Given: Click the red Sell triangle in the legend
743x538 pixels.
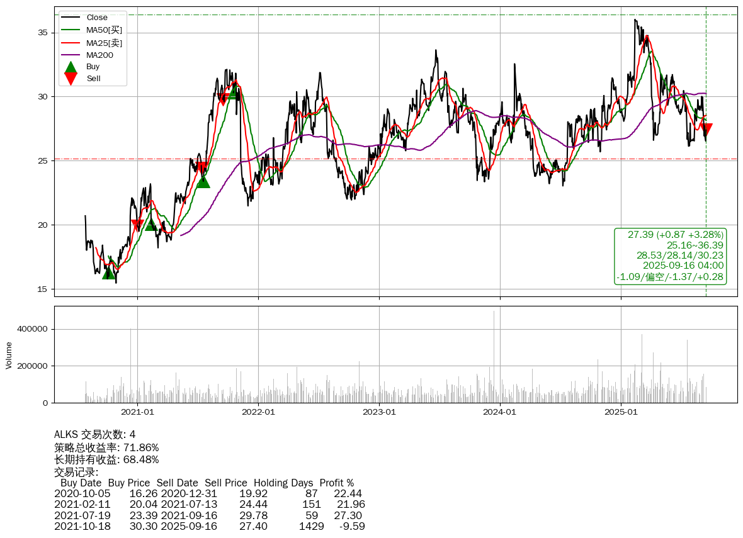Looking at the screenshot, I should pyautogui.click(x=71, y=79).
